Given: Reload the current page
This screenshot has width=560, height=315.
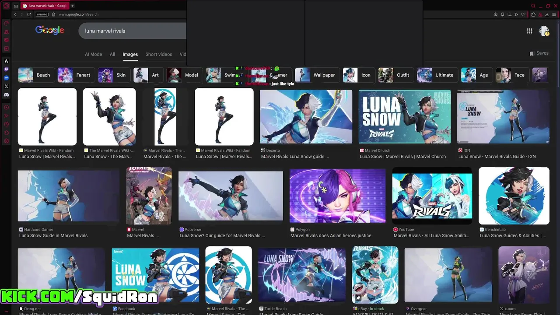Looking at the screenshot, I should tap(29, 14).
